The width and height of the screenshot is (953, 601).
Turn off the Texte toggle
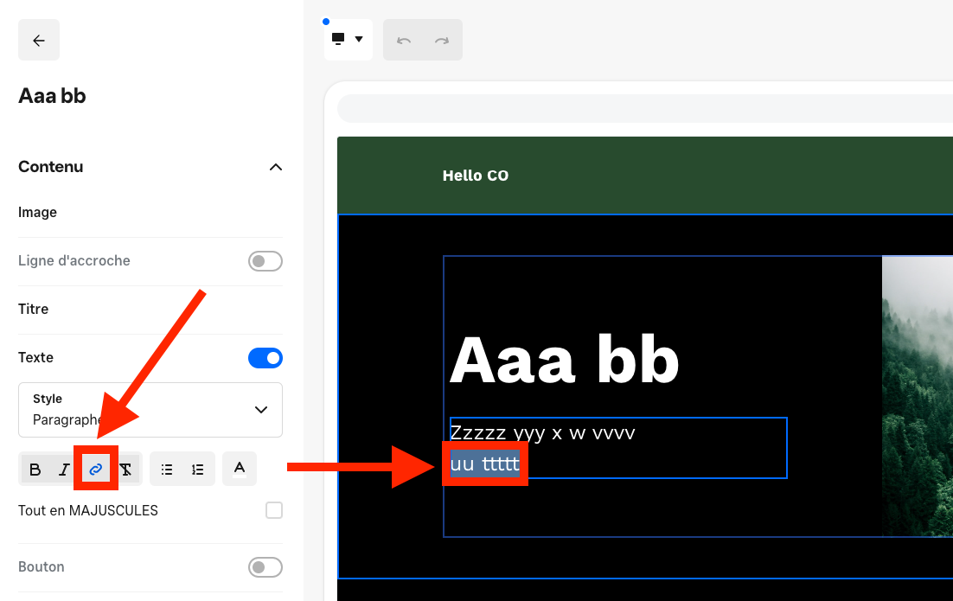tap(265, 358)
